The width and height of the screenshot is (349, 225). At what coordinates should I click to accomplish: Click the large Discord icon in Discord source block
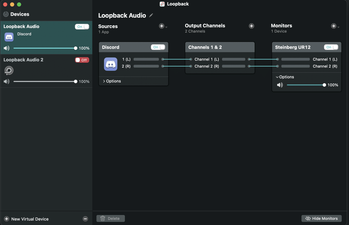111,64
